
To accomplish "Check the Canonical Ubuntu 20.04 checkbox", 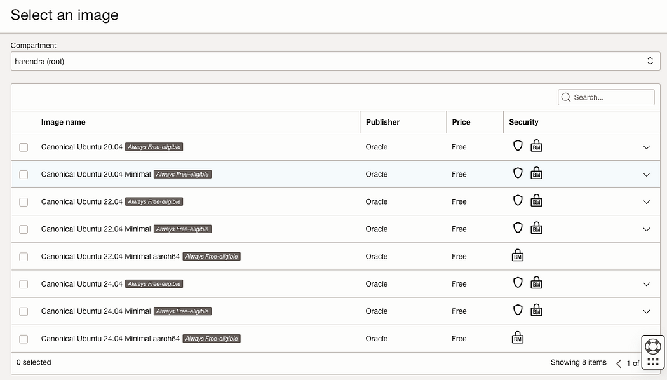I will (x=24, y=147).
